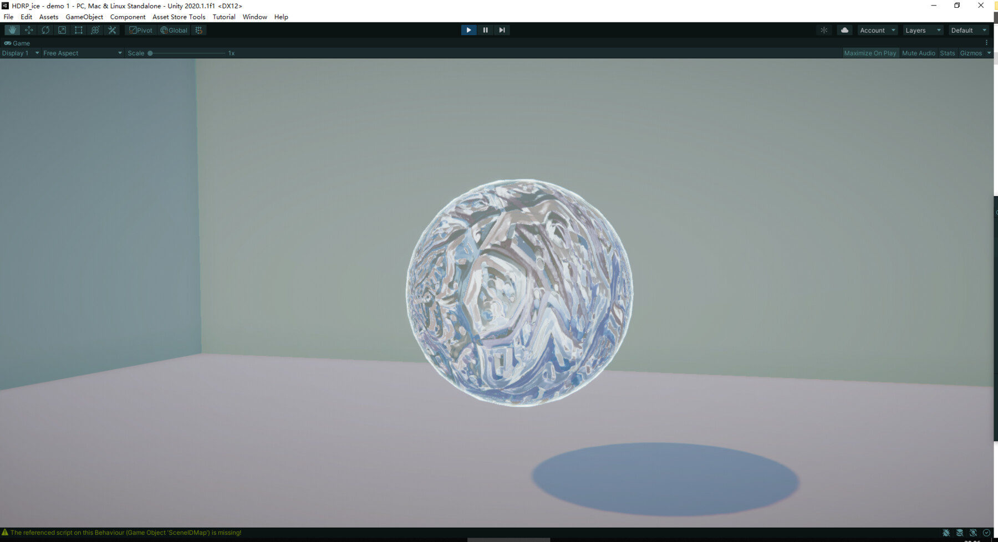Viewport: 998px width, 542px height.
Task: Open collaboration sun icon settings
Action: 824,30
